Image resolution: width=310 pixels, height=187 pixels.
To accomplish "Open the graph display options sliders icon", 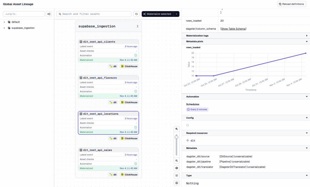I will [176, 176].
